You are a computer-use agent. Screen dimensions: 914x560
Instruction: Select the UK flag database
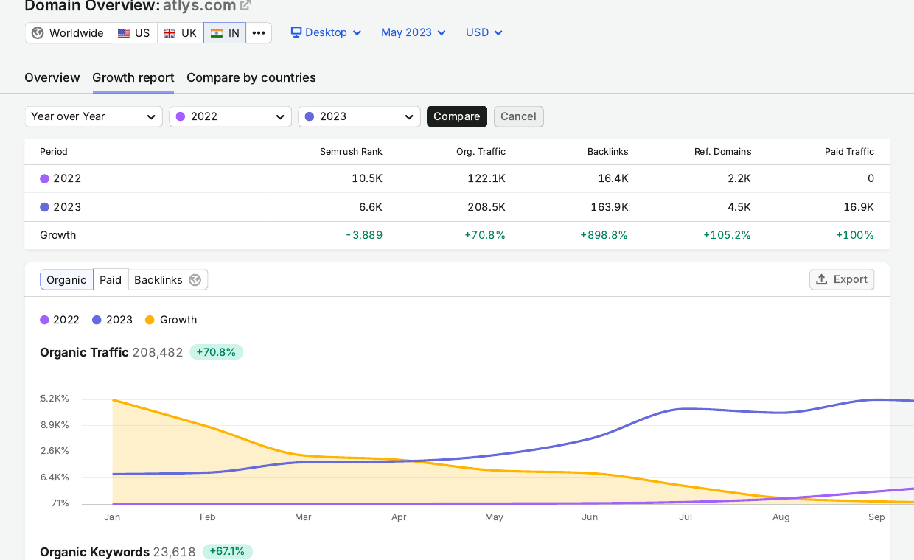coord(180,33)
